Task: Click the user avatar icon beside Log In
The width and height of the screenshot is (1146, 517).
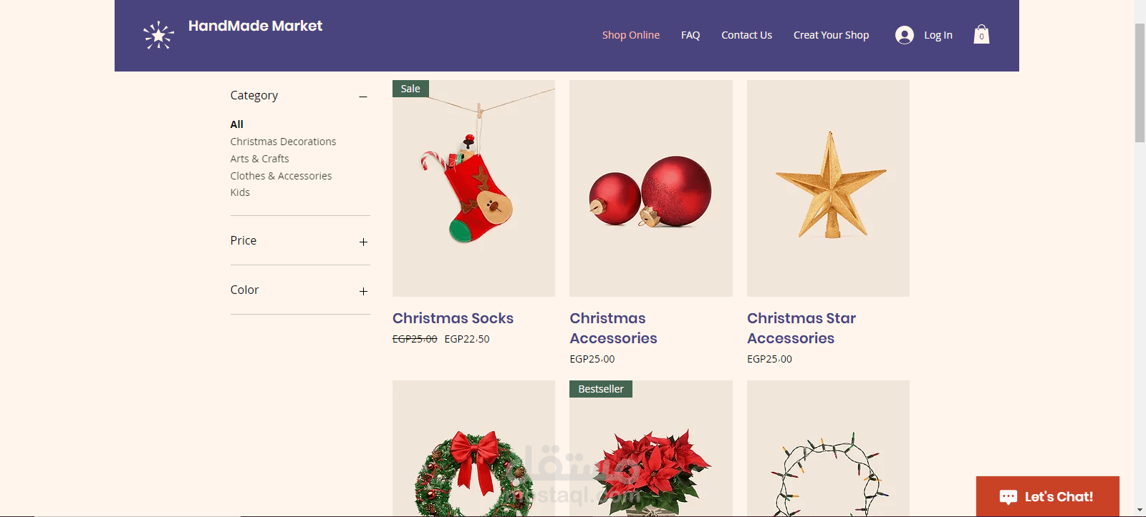Action: [905, 35]
